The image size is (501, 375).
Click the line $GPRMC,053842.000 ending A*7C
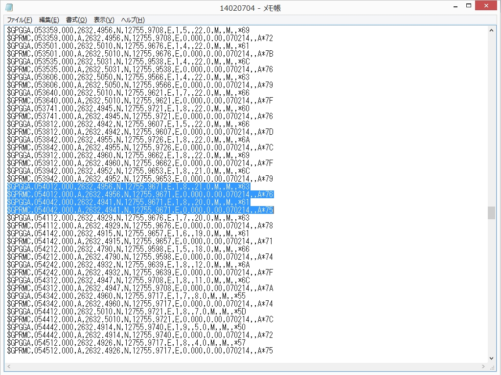pyautogui.click(x=140, y=147)
